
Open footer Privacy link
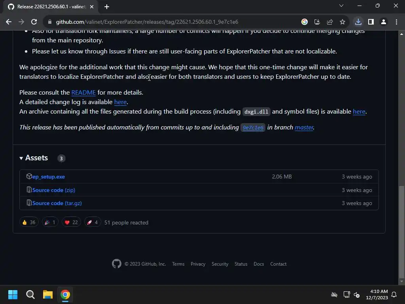(198, 264)
